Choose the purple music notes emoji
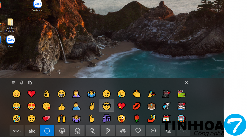 pyautogui.click(x=106, y=118)
